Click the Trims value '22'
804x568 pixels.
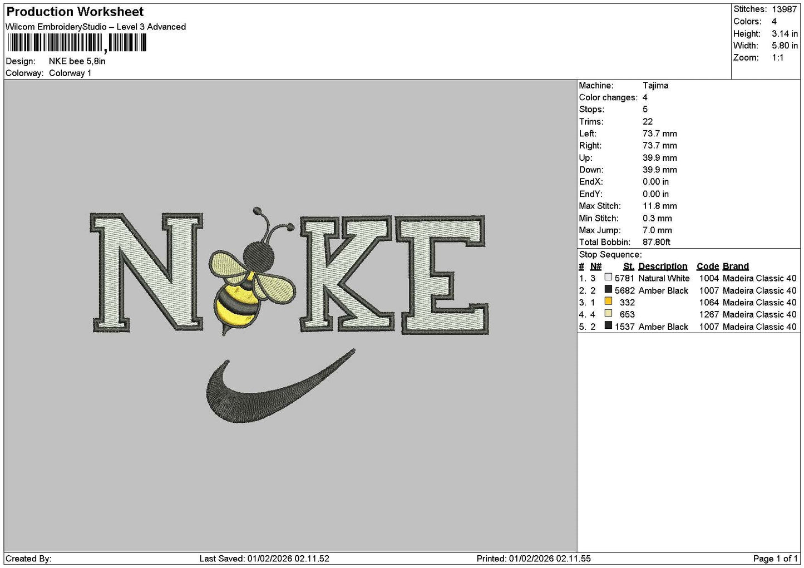(648, 121)
